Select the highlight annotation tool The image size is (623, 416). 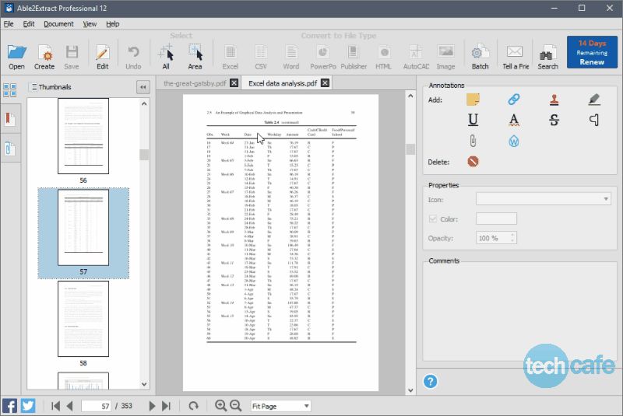(594, 100)
